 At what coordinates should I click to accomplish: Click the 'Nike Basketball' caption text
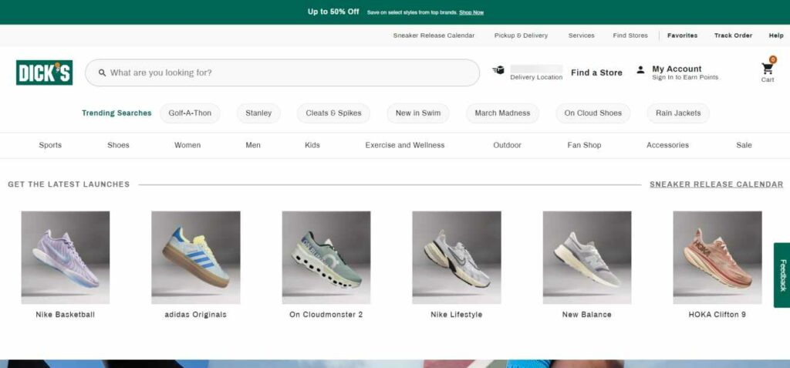coord(66,315)
